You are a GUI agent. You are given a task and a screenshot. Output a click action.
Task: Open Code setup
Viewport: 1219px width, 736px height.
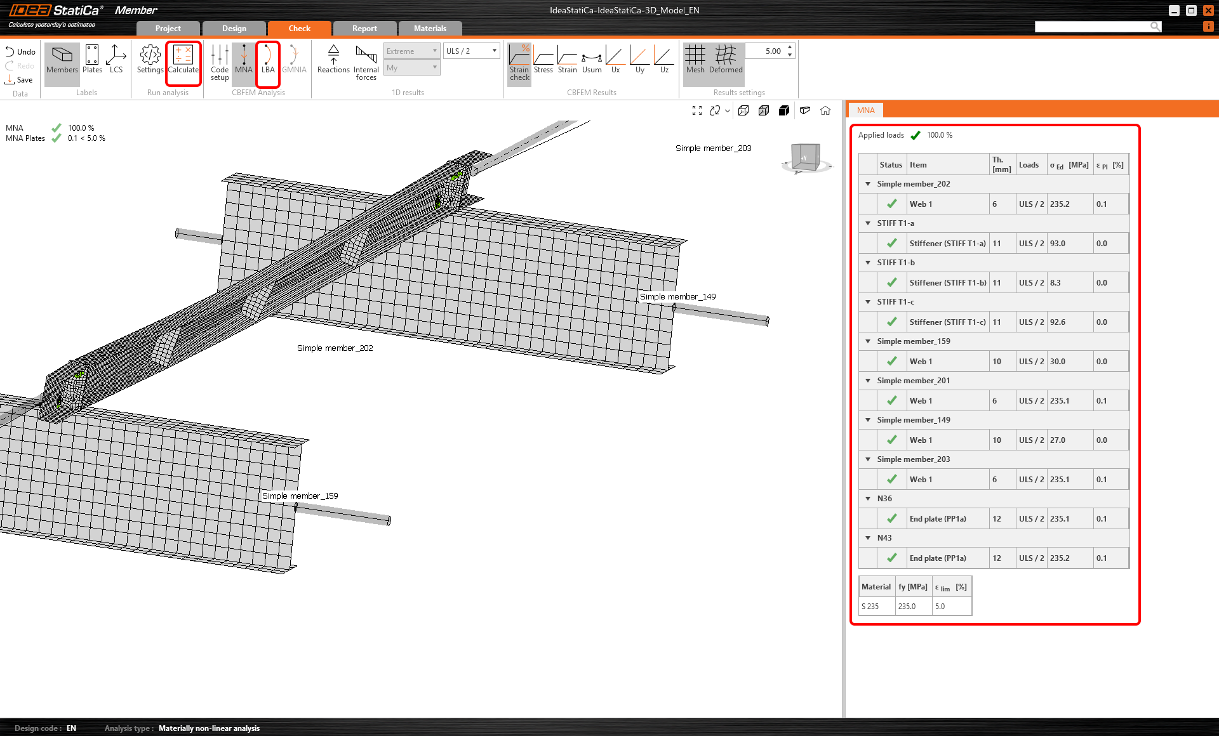[x=220, y=62]
